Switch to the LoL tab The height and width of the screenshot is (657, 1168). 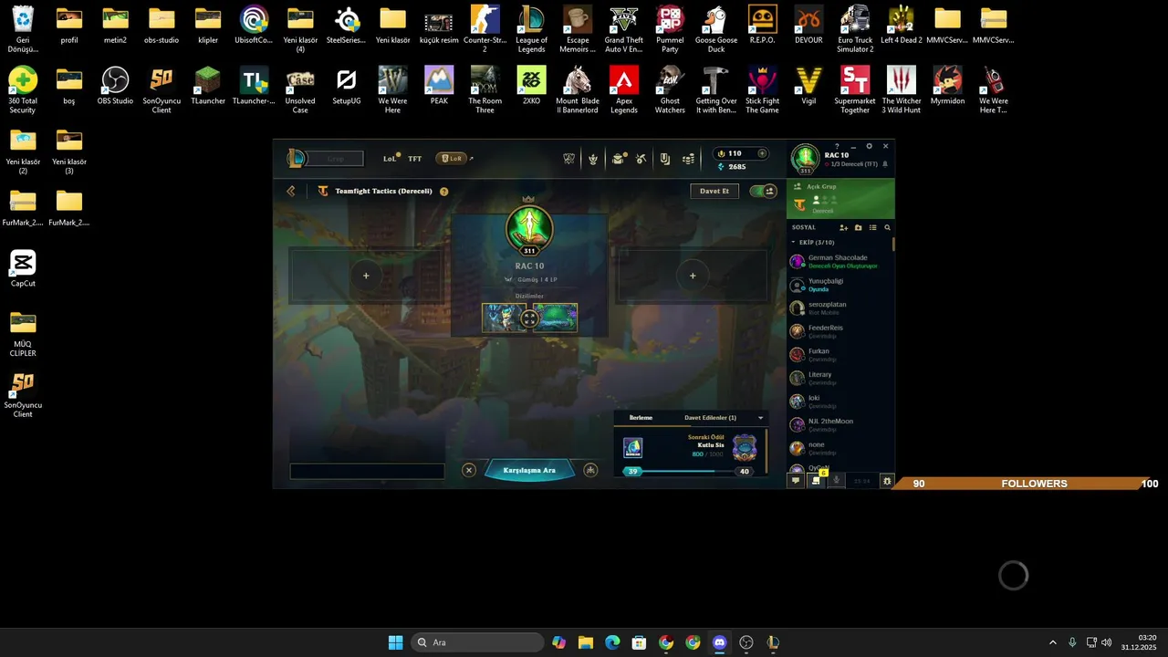coord(391,159)
